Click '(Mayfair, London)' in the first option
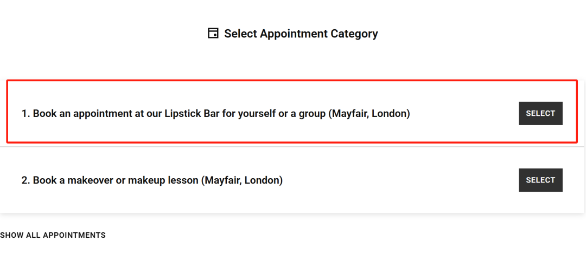 (370, 113)
